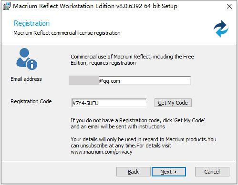238x185 pixels.
Task: Click the blue user profile icon
Action: pos(27,59)
